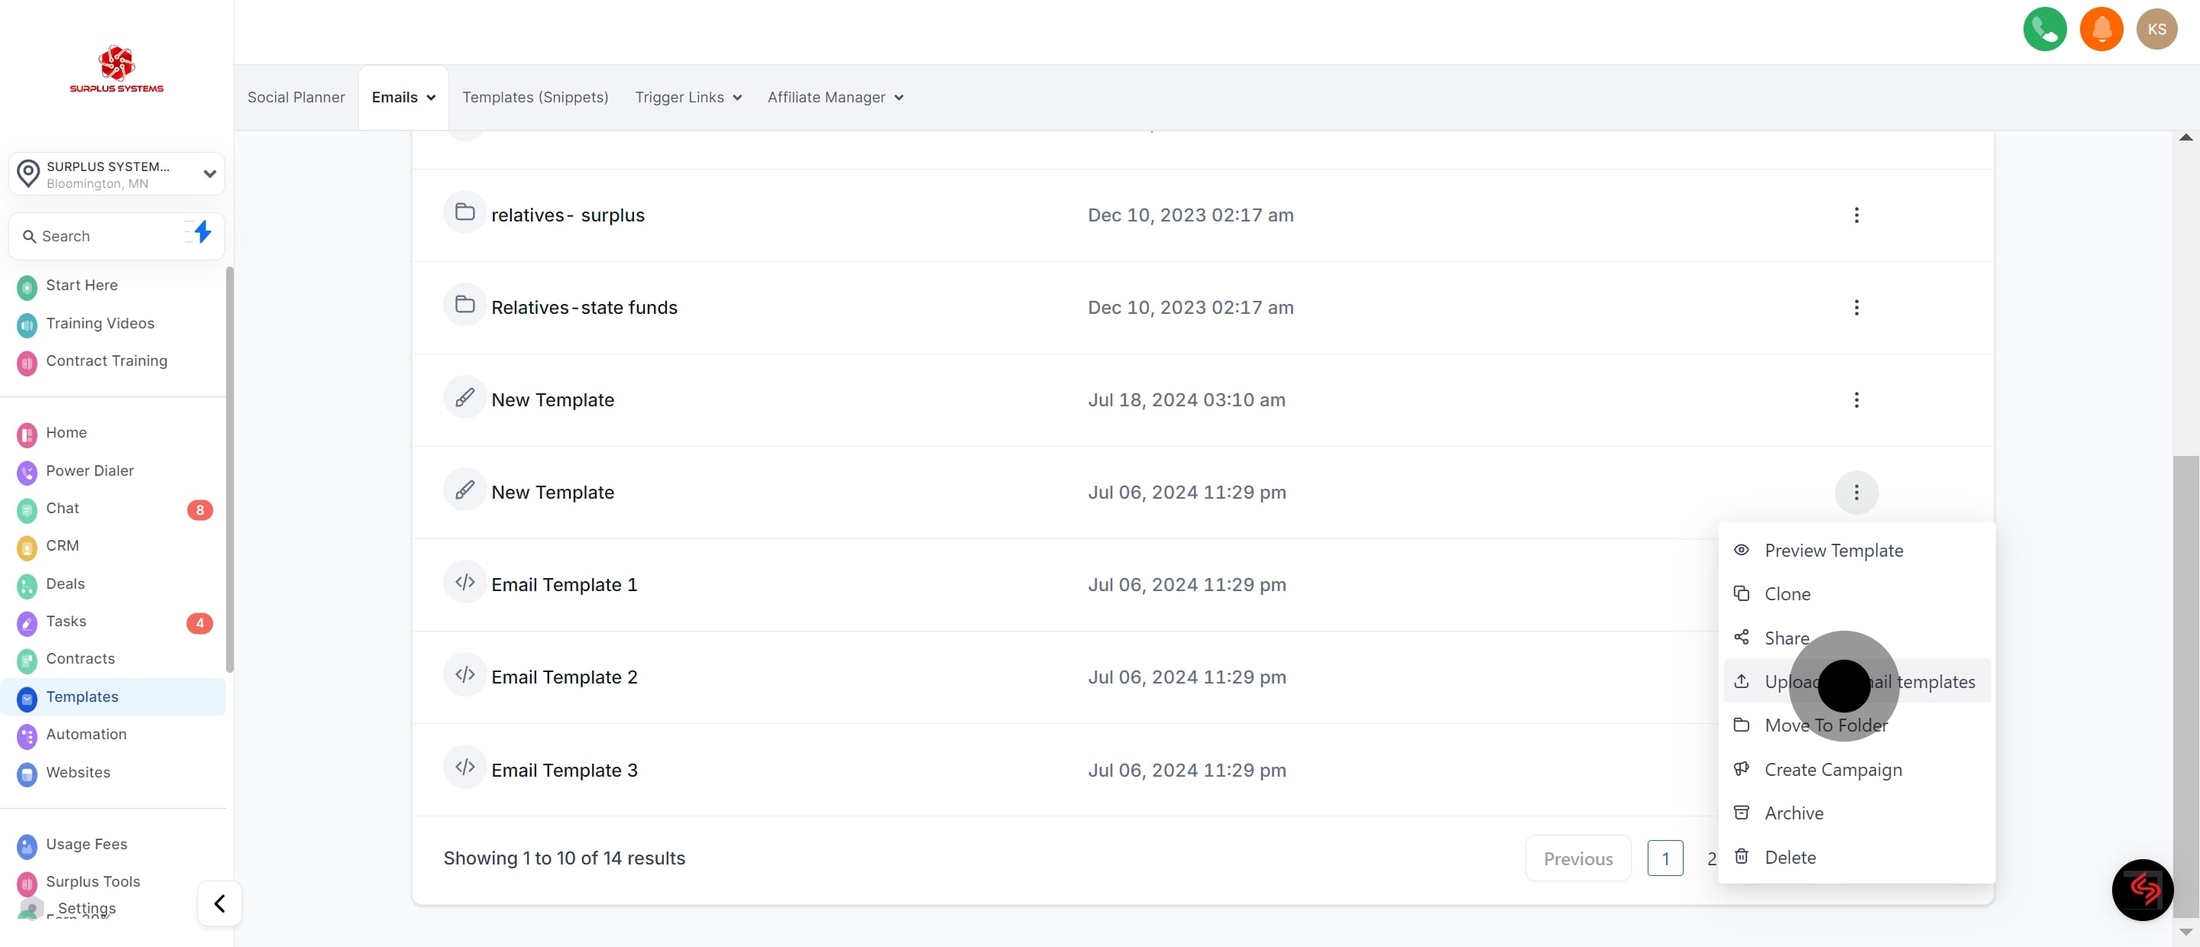Open Training Videos in the sidebar
Screen dimensions: 2200x947
pos(100,324)
